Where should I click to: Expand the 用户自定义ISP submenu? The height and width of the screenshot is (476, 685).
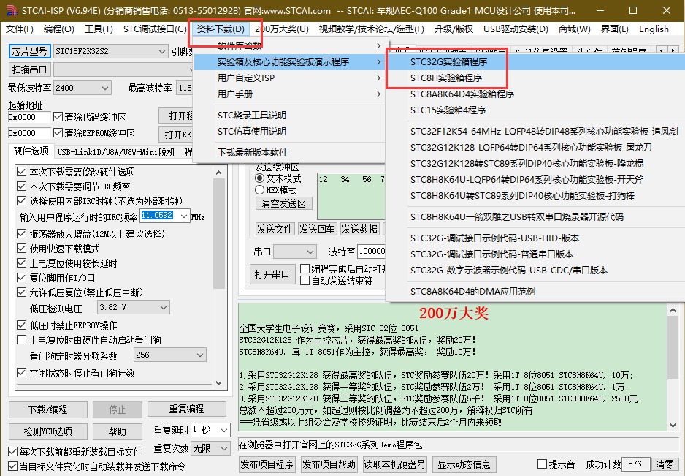[x=288, y=78]
